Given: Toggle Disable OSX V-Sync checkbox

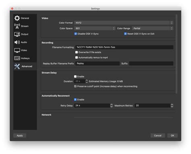Looking at the screenshot, I should coord(76,34).
